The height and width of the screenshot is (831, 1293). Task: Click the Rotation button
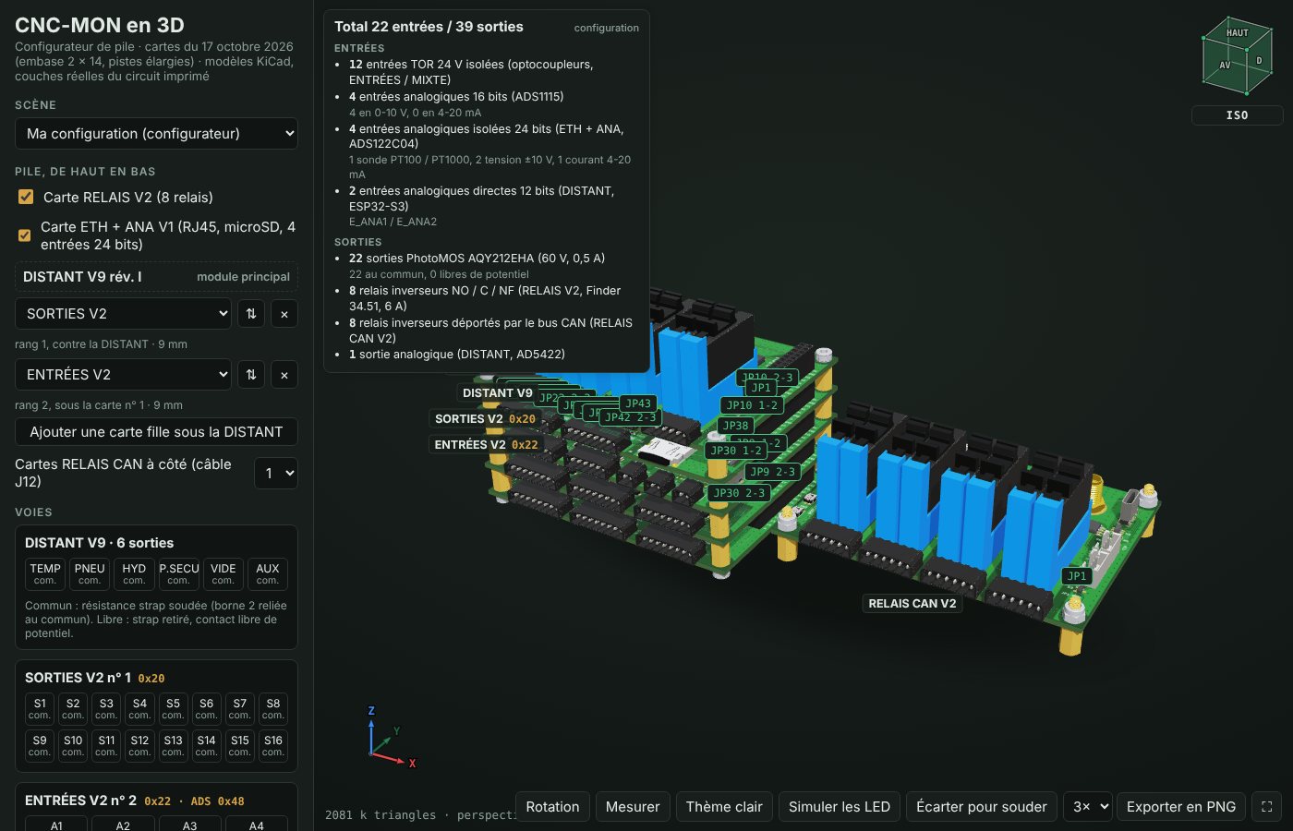[552, 807]
